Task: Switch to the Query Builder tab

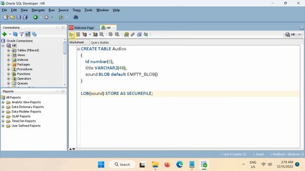Action: tap(100, 42)
